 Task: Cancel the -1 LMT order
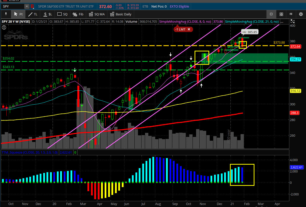click(x=189, y=29)
